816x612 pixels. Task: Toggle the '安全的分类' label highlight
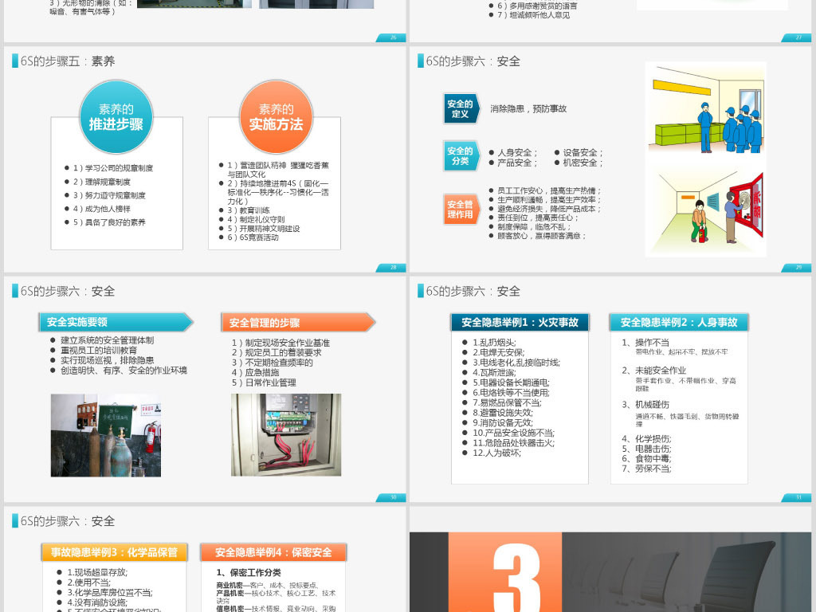tap(460, 156)
